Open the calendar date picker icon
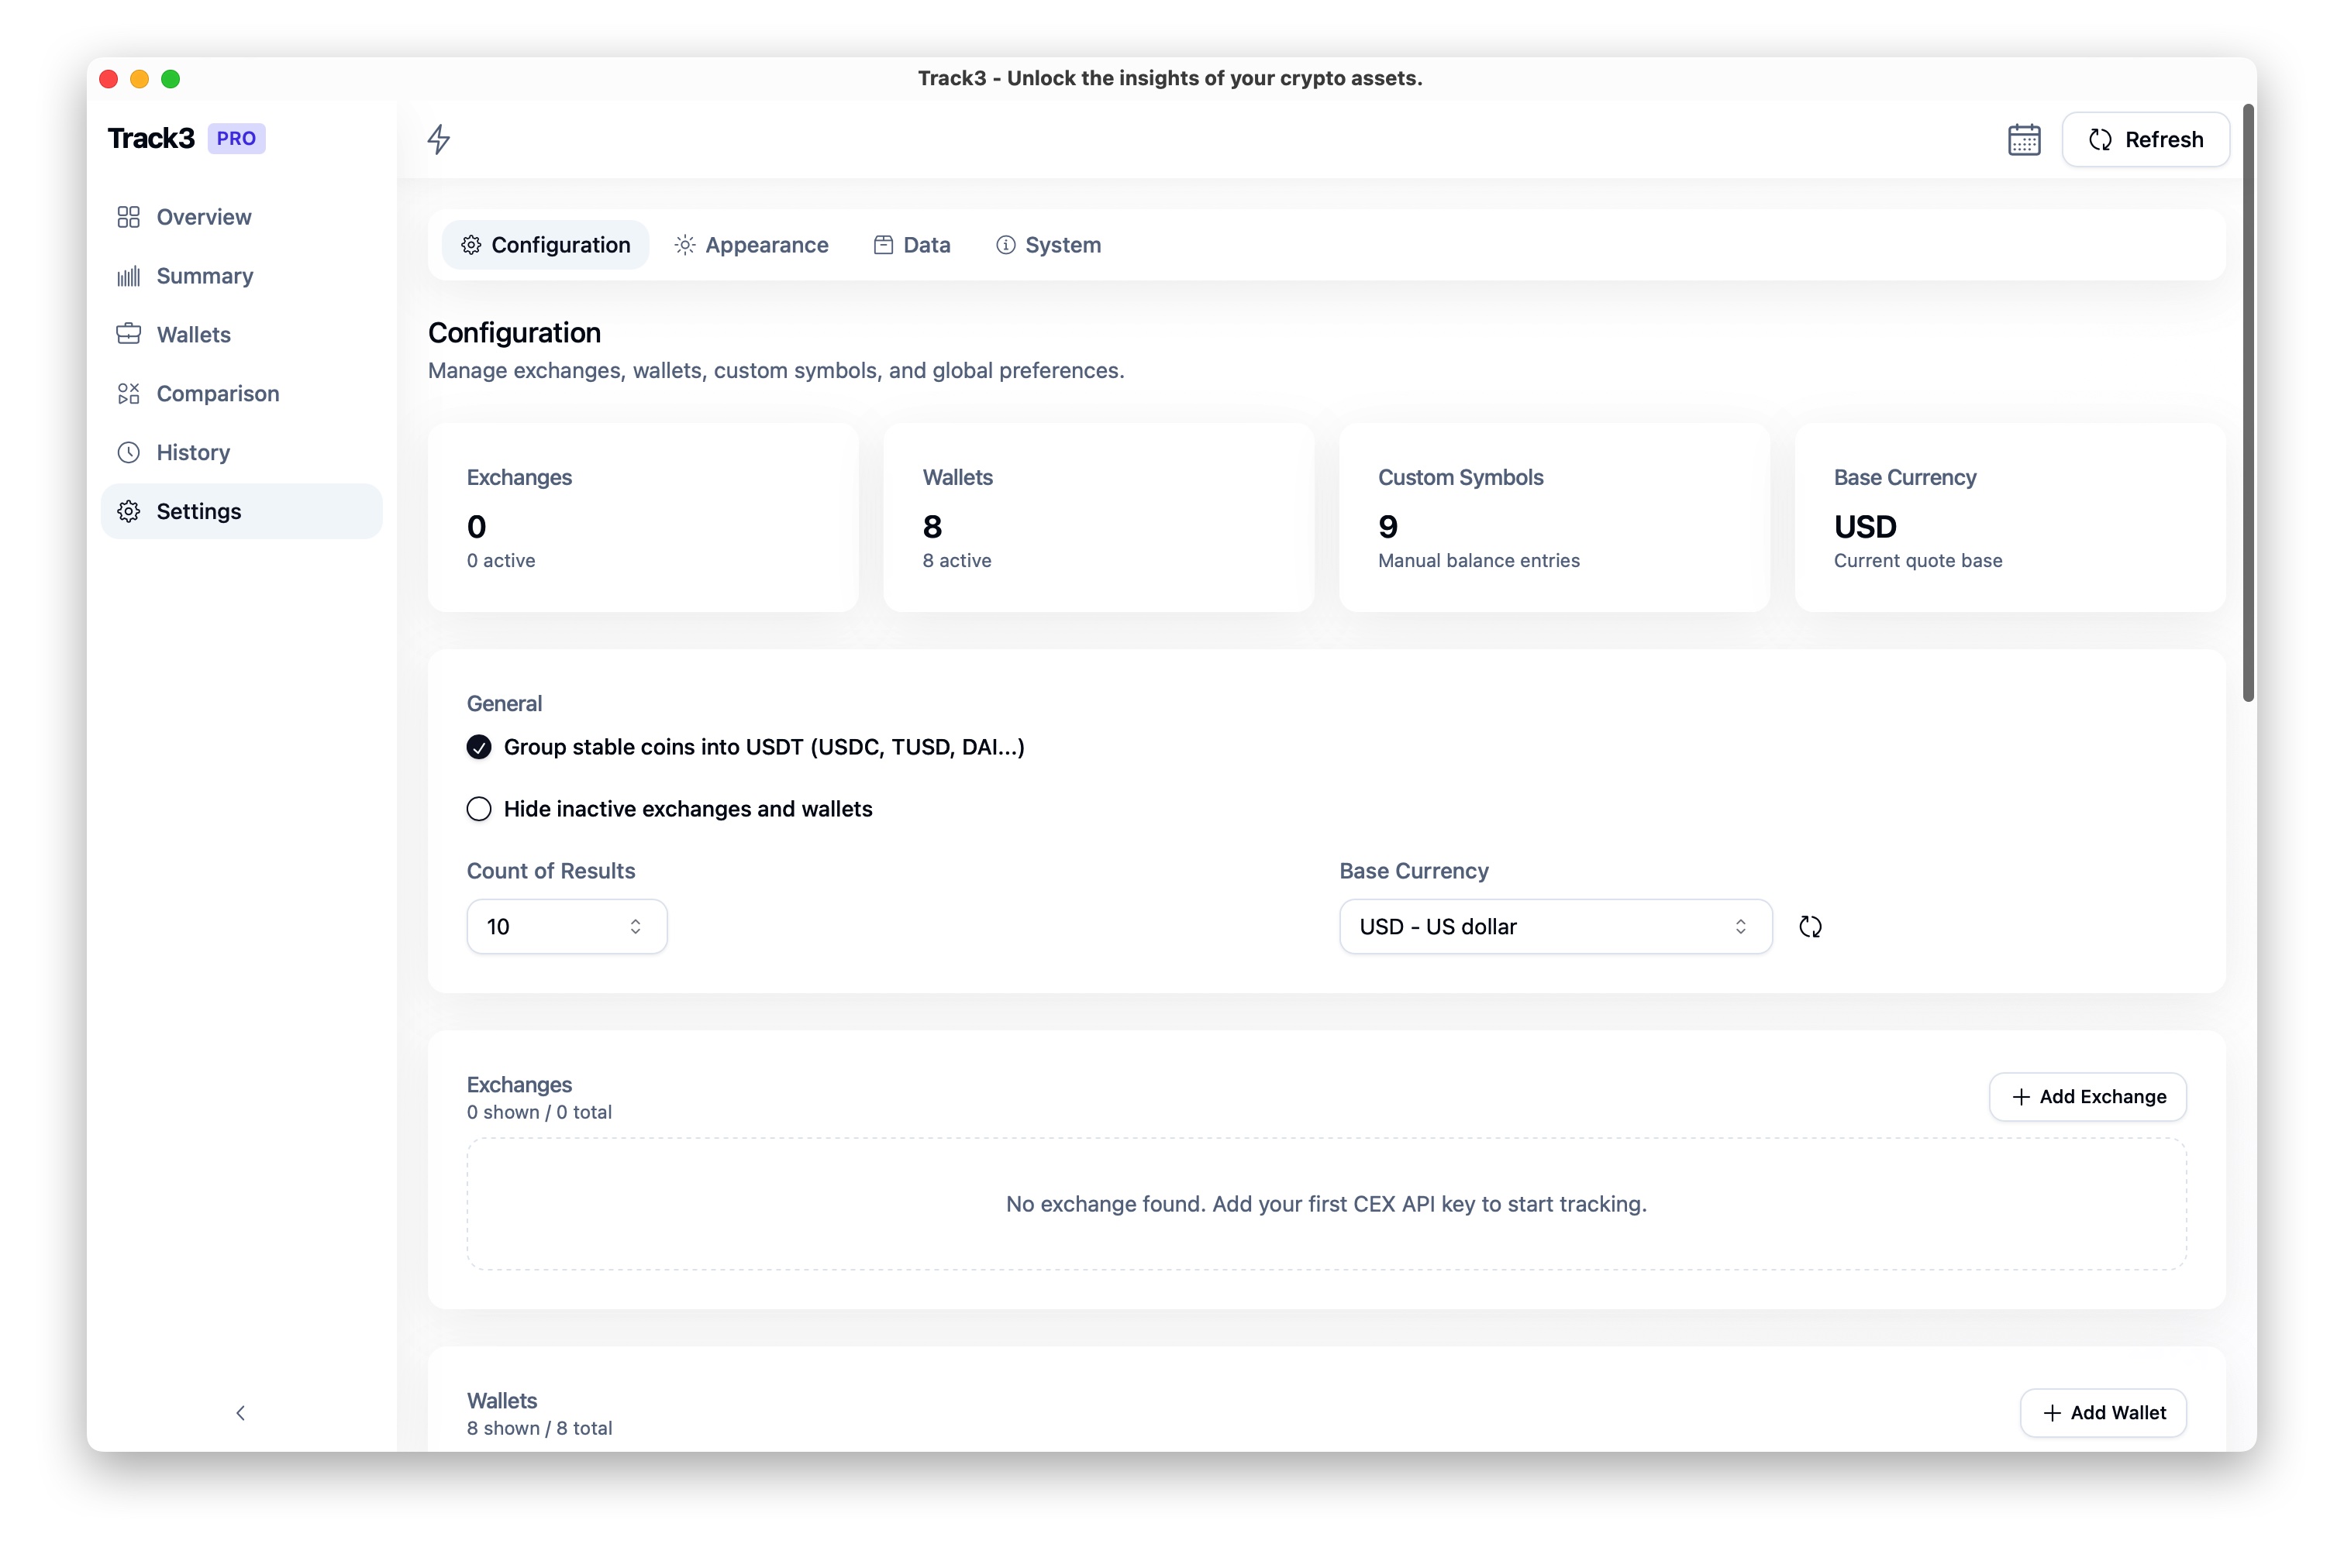The width and height of the screenshot is (2344, 1568). (x=2023, y=139)
